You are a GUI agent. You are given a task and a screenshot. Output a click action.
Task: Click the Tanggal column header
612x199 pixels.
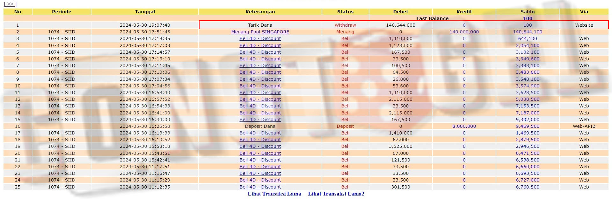[x=145, y=12]
